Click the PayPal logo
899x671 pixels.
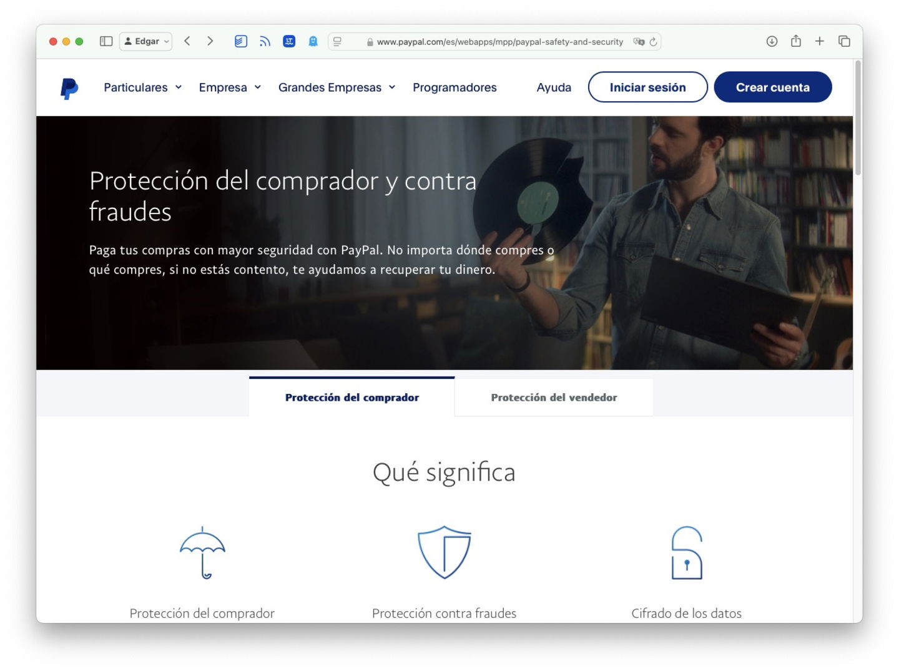pos(69,88)
